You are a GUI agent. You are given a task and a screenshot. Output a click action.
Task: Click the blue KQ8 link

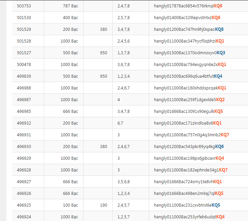click(x=219, y=29)
